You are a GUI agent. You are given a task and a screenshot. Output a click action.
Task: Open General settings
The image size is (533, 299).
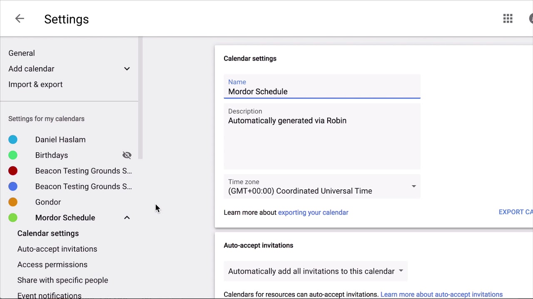tap(22, 53)
